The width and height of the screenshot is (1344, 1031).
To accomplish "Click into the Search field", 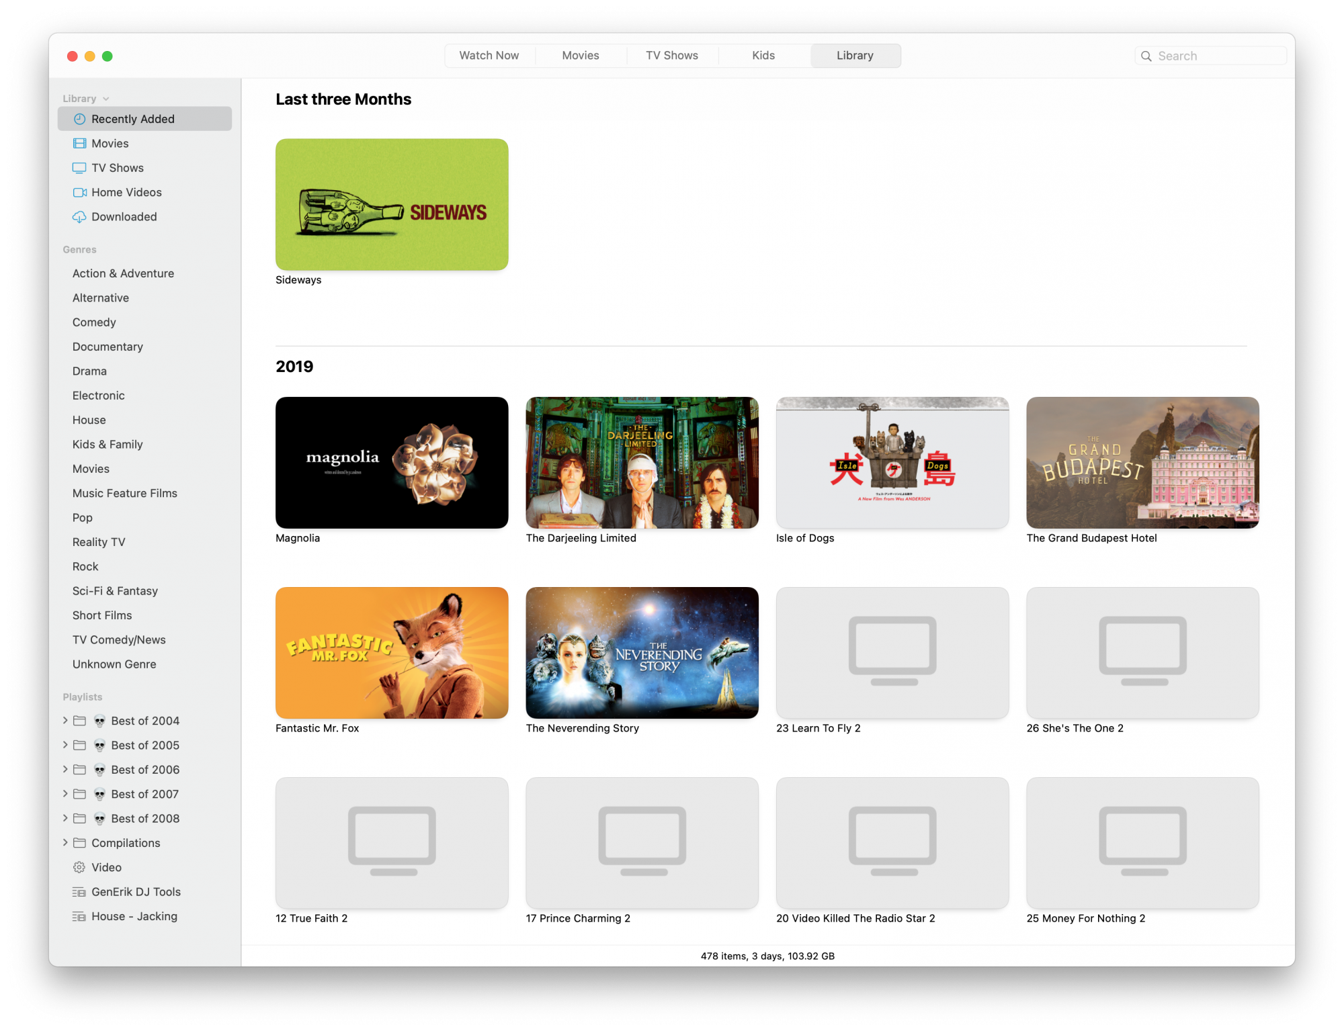I will (1218, 56).
